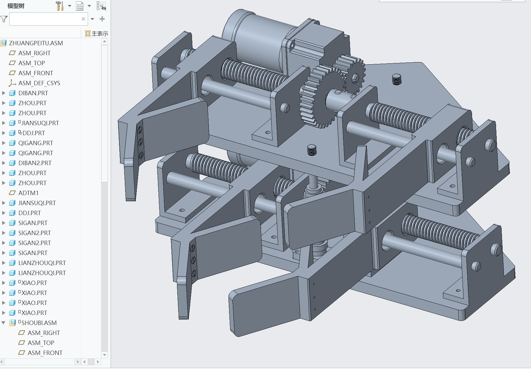Image resolution: width=531 pixels, height=369 pixels.
Task: Collapse the SHOUBI.ASM subassembly node
Action: [x=4, y=323]
